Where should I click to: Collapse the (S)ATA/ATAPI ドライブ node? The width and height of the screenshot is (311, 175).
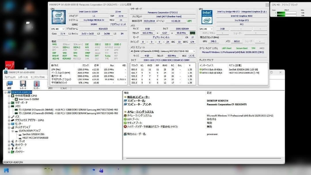12,131
